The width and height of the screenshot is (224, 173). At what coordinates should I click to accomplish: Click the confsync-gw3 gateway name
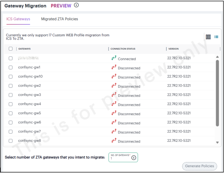tap(30, 95)
